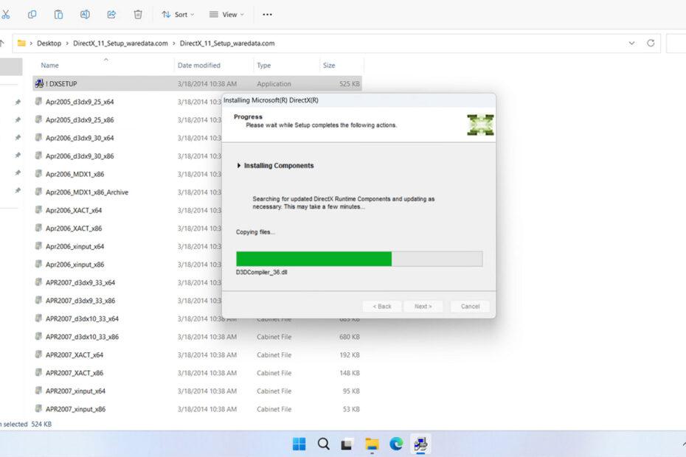Click Installing Components arrow in dialog
Viewport: 686px width, 457px height.
239,165
